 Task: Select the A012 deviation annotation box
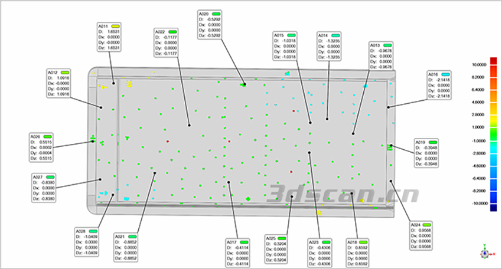coord(59,83)
